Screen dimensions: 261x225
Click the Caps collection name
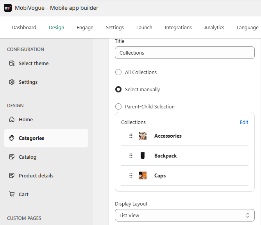(x=160, y=175)
